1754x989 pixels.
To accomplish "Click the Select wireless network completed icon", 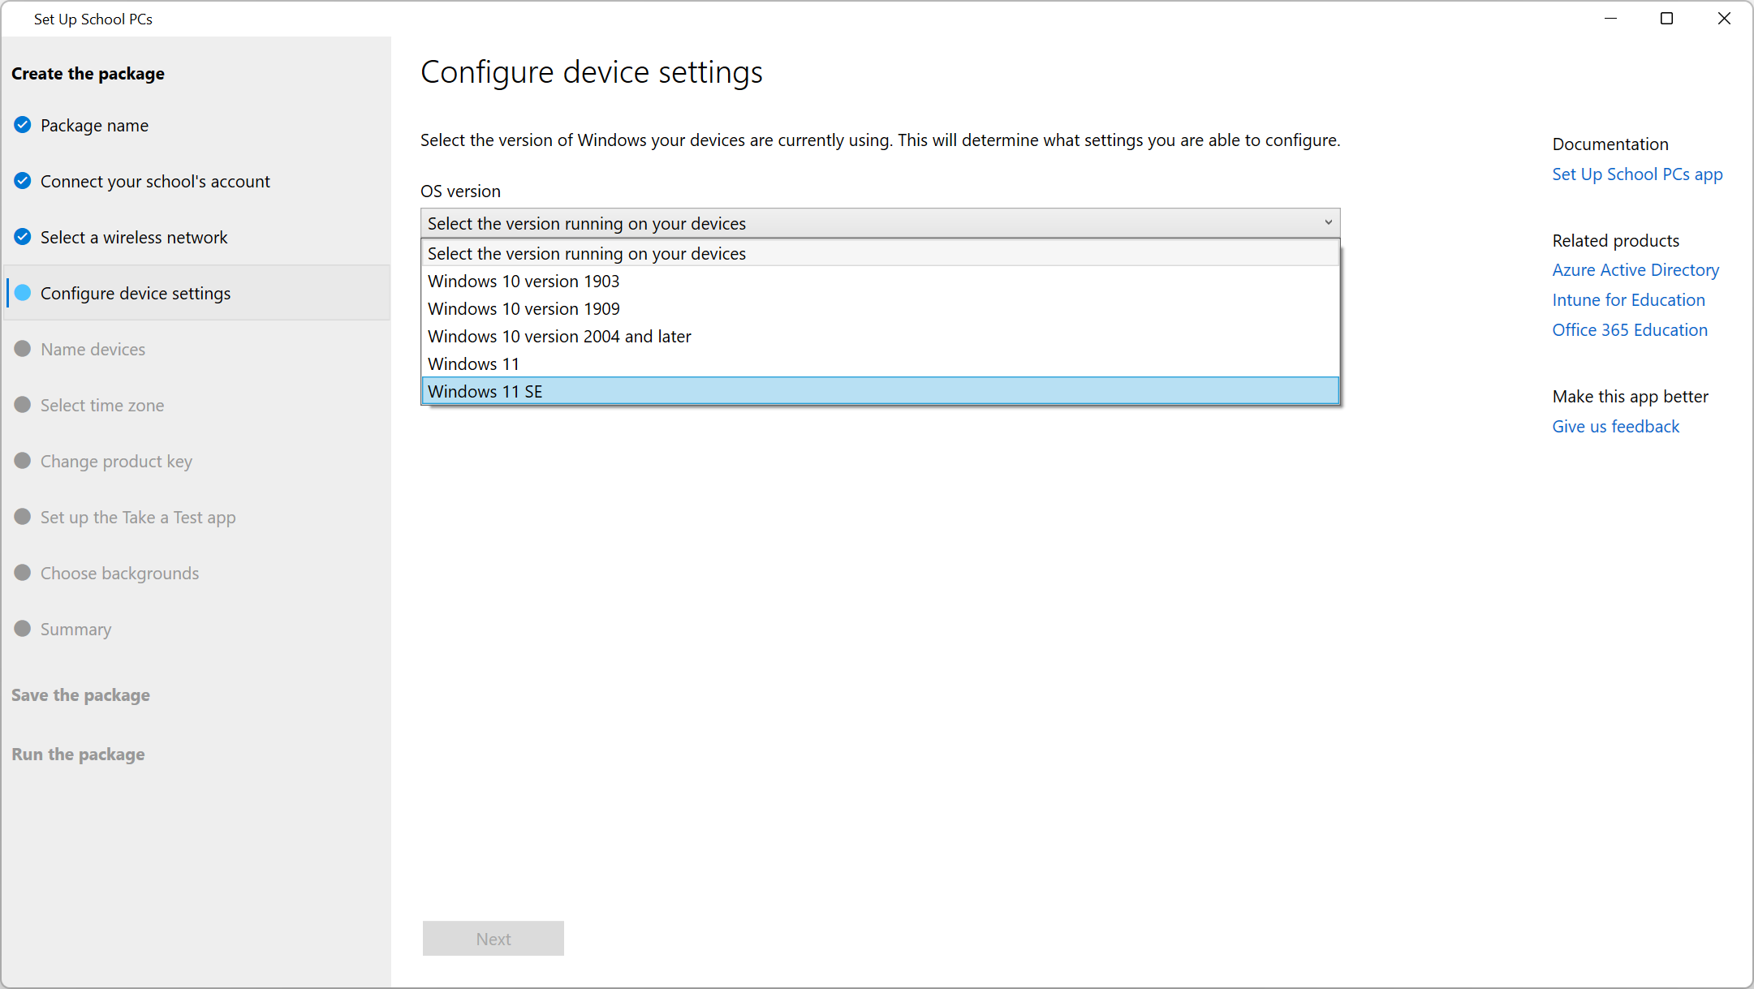I will [22, 236].
